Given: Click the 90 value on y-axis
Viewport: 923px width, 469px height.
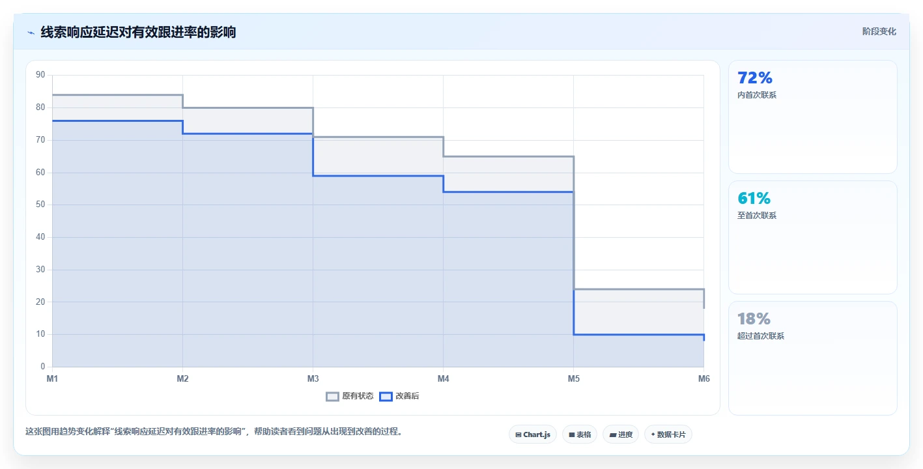Looking at the screenshot, I should click(40, 75).
